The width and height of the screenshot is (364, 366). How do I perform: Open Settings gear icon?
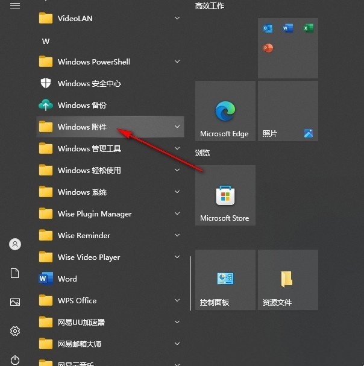(15, 331)
